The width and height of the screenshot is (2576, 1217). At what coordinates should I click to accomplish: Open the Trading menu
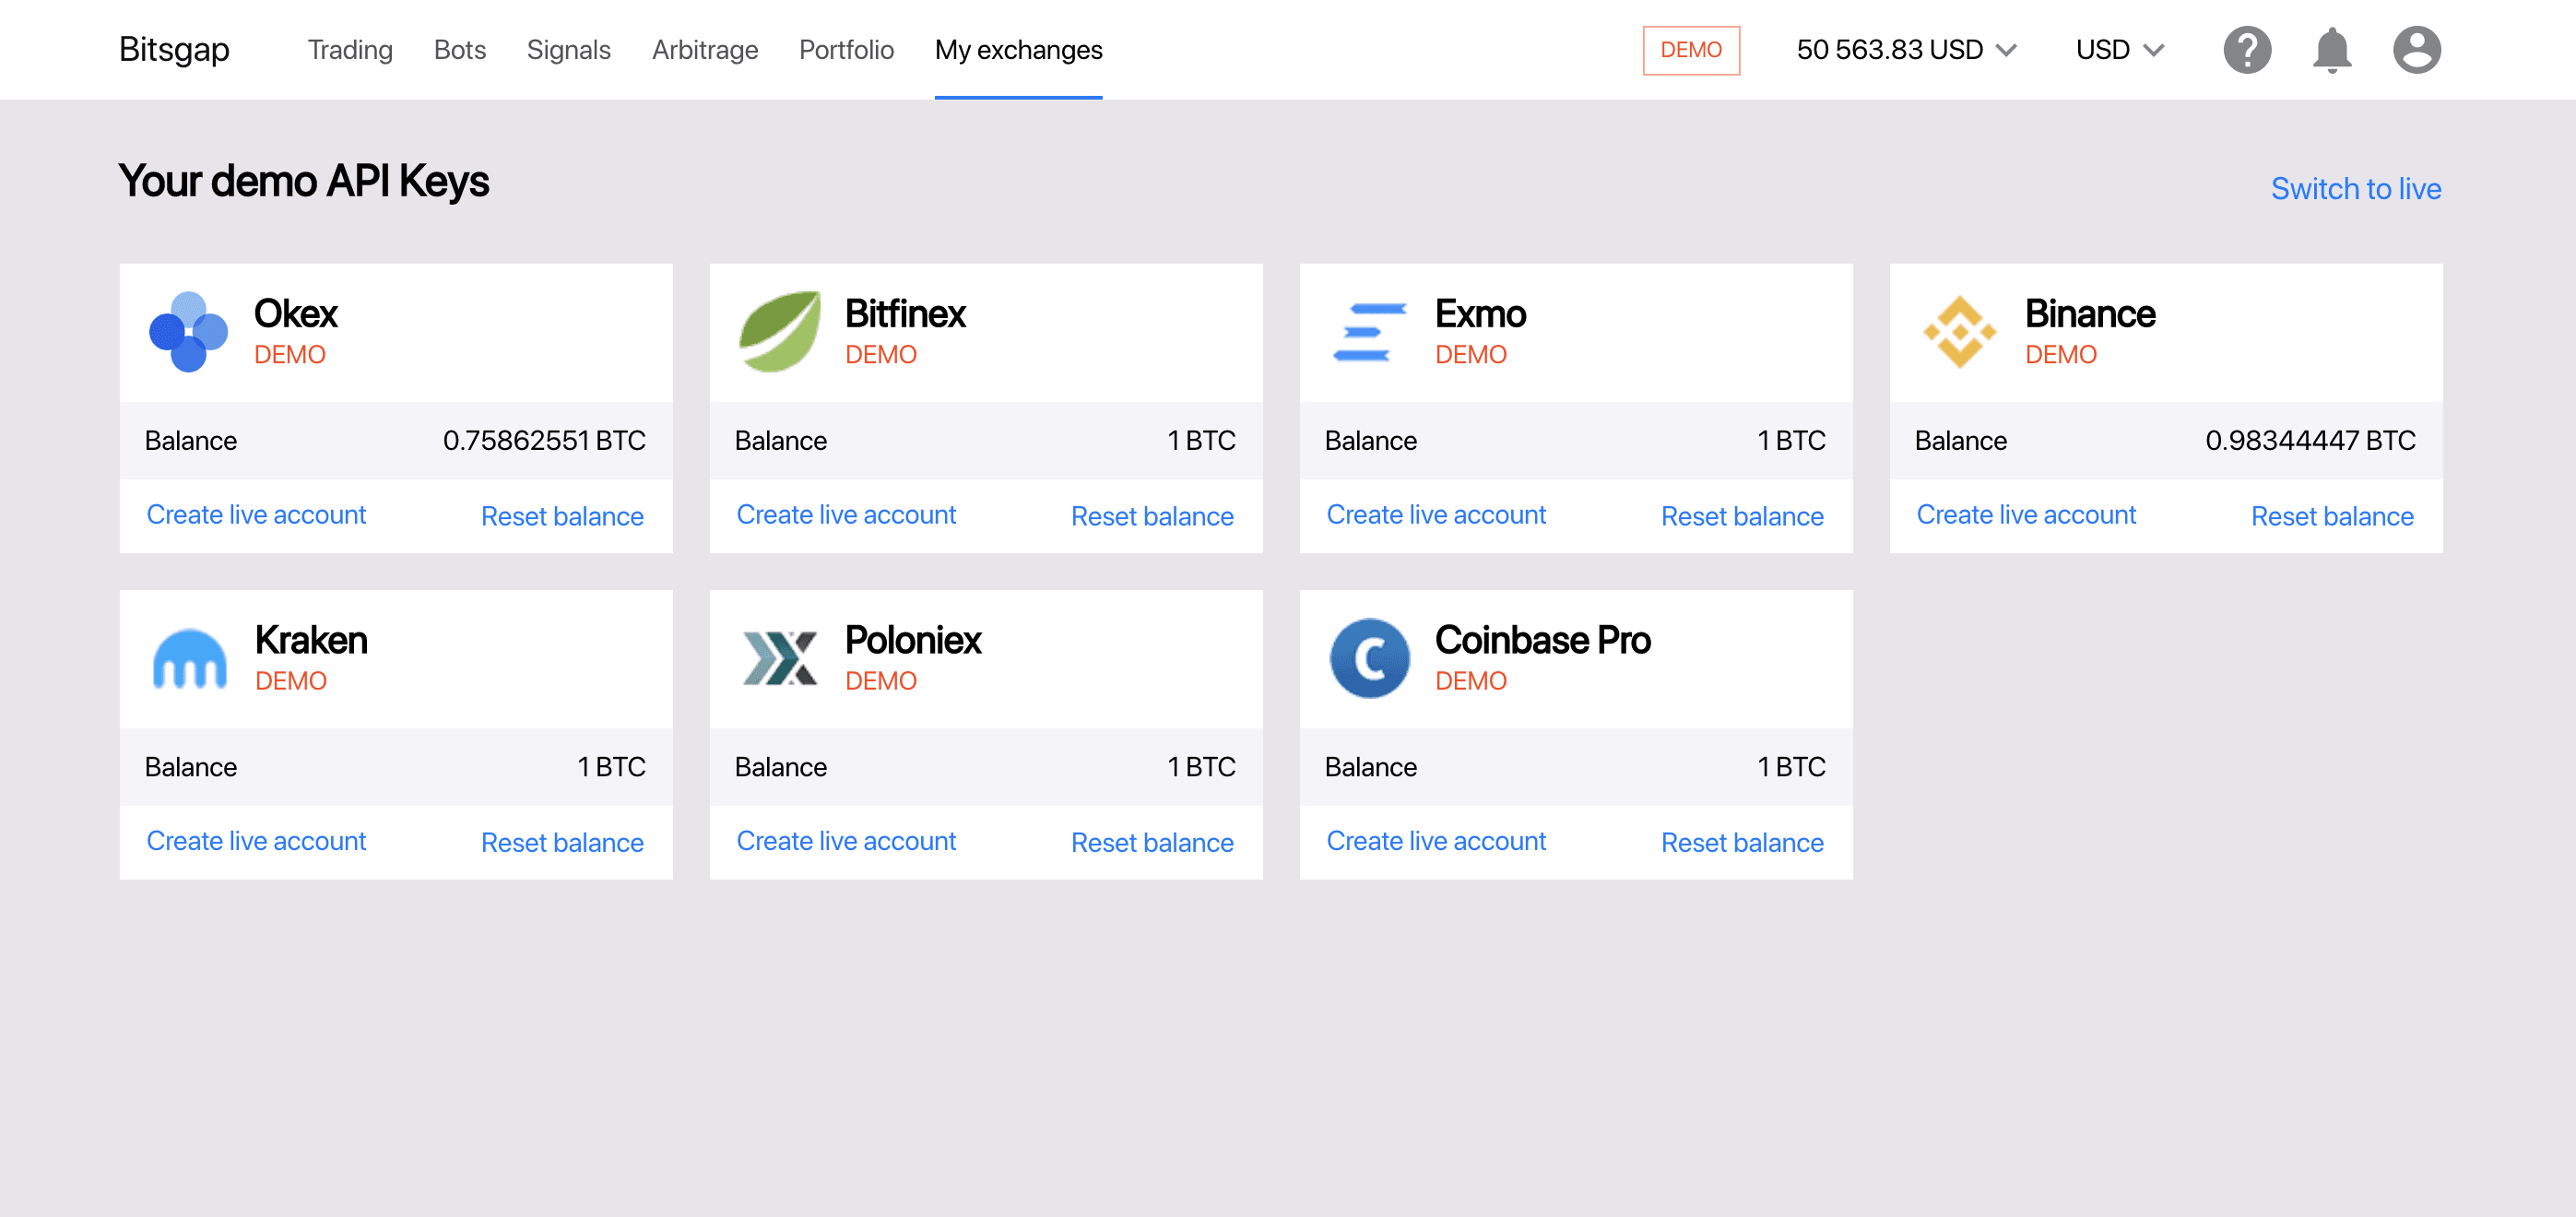tap(350, 49)
